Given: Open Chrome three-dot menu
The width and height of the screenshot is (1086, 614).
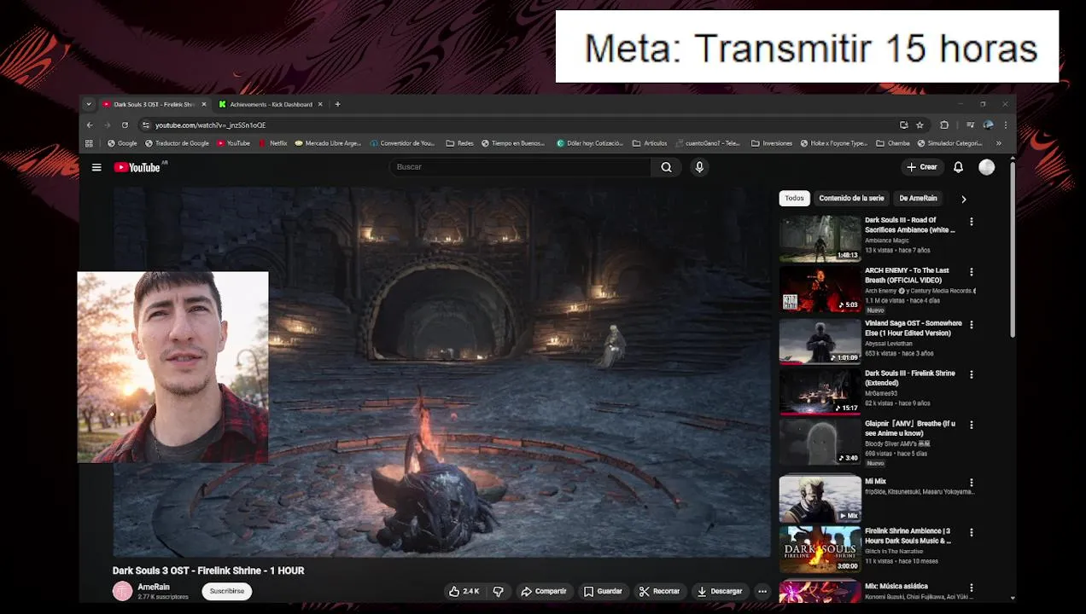Looking at the screenshot, I should [x=1006, y=125].
